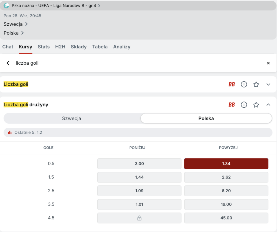The height and width of the screenshot is (232, 277).
Task: Open the Stats tab
Action: (44, 47)
